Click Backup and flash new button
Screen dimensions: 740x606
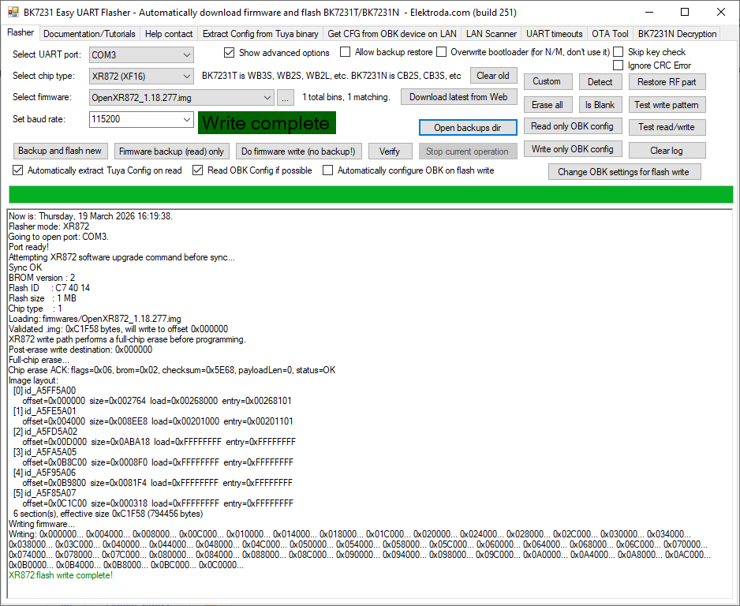pos(60,151)
